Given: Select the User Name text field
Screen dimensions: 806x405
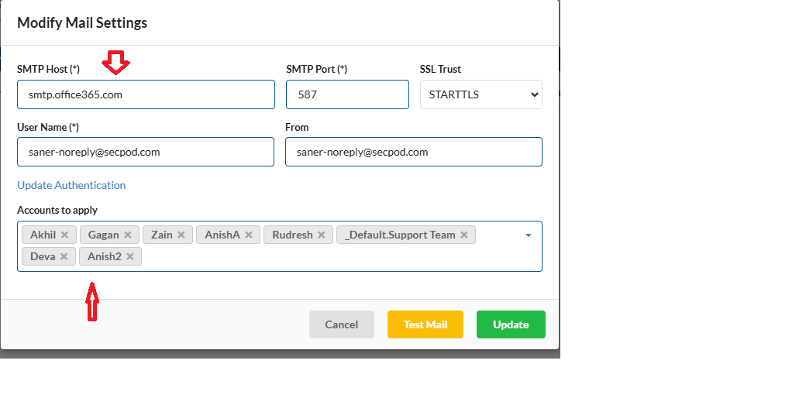Looking at the screenshot, I should pos(146,152).
